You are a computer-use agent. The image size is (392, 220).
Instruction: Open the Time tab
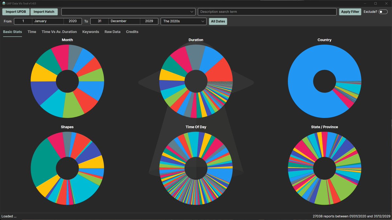pyautogui.click(x=32, y=32)
